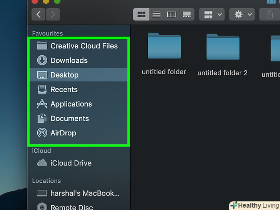Open Downloads in the sidebar
The width and height of the screenshot is (280, 210).
click(78, 60)
